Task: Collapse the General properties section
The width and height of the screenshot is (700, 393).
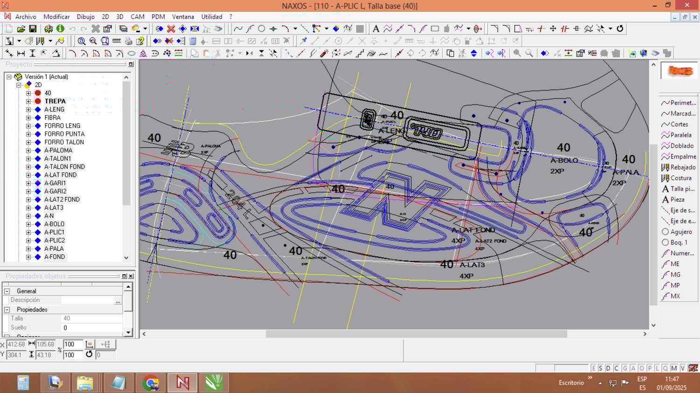Action: (x=7, y=291)
